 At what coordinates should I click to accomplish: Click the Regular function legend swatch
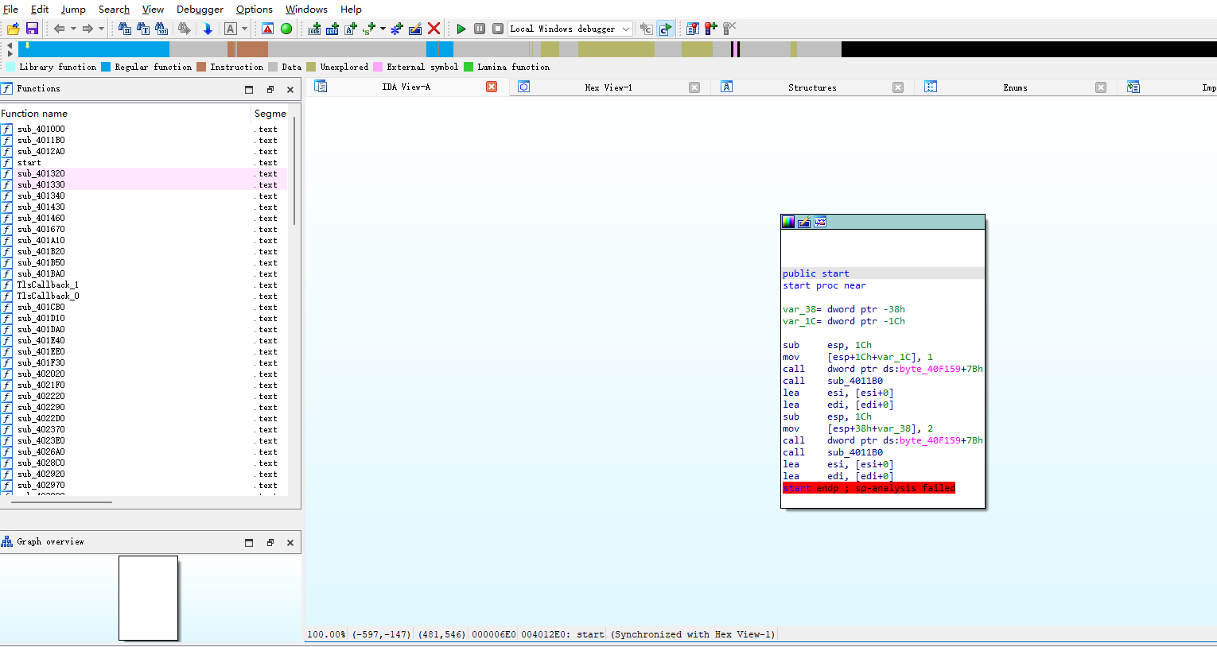click(x=106, y=67)
